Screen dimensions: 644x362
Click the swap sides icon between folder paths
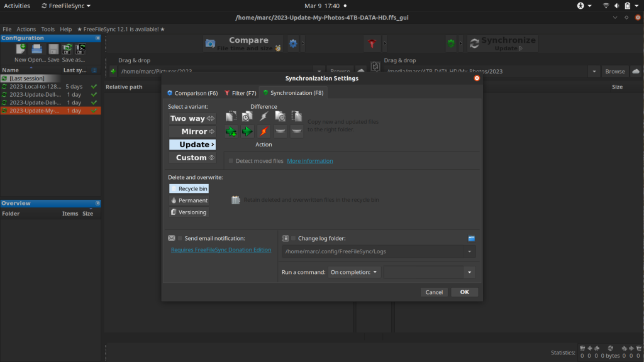[375, 67]
